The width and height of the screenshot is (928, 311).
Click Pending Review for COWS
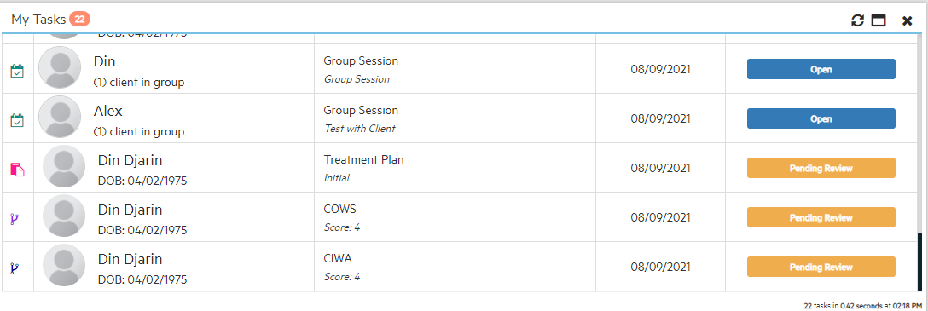click(x=821, y=217)
